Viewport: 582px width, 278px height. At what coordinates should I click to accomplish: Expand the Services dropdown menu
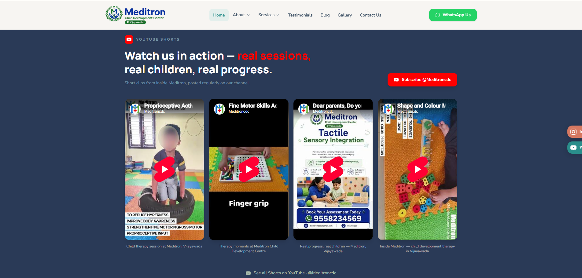(269, 15)
